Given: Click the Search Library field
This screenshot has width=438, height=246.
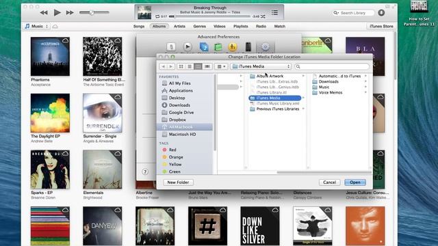Looking at the screenshot, I should click(x=353, y=13).
